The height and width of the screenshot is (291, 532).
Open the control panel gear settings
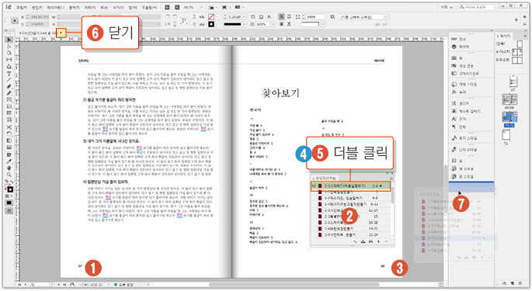pyautogui.click(x=525, y=17)
